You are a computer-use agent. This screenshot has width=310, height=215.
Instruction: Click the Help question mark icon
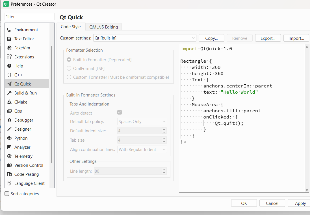[x=9, y=66]
